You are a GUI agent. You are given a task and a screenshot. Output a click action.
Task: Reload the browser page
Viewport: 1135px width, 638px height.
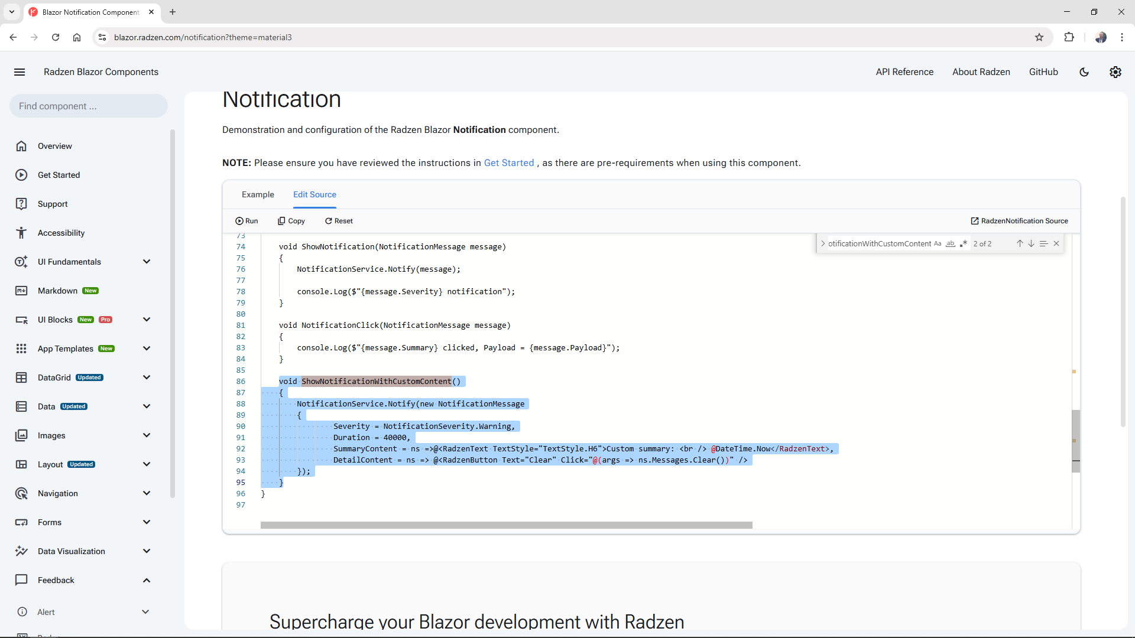coord(56,37)
